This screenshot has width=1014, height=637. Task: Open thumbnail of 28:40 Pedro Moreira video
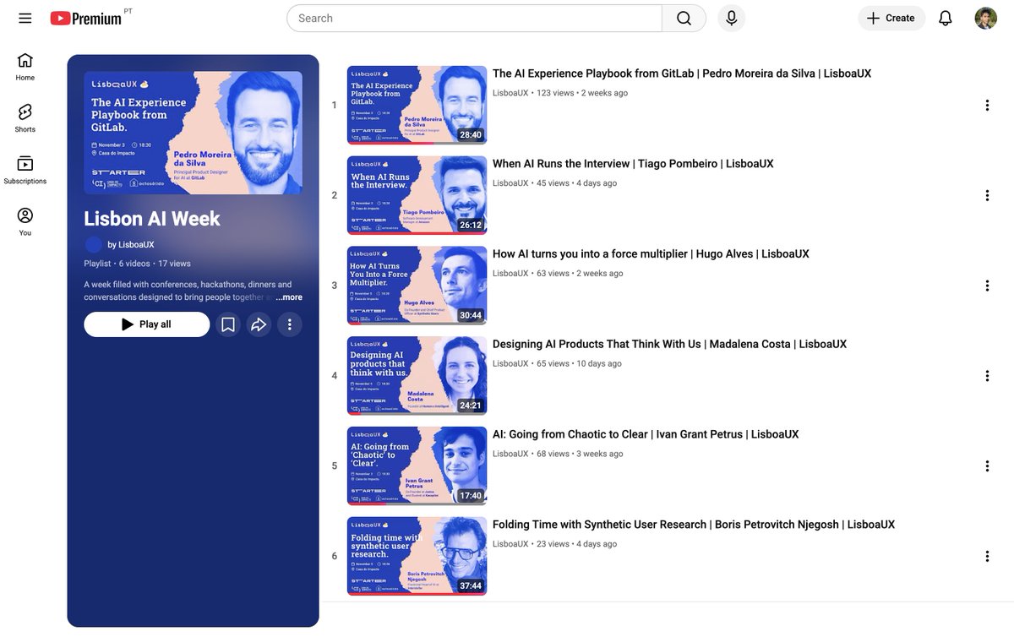click(417, 106)
